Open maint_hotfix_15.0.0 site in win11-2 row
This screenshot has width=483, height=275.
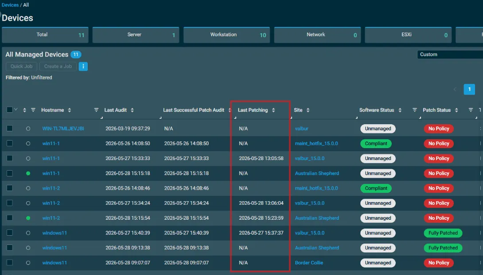click(x=316, y=188)
